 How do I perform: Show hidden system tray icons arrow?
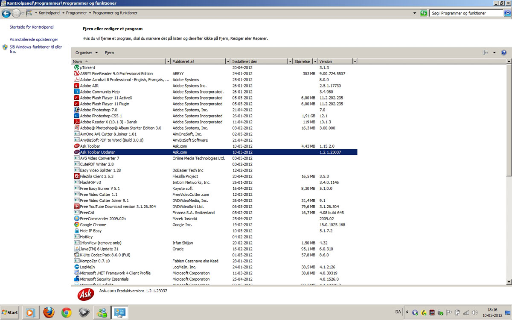[x=407, y=312]
